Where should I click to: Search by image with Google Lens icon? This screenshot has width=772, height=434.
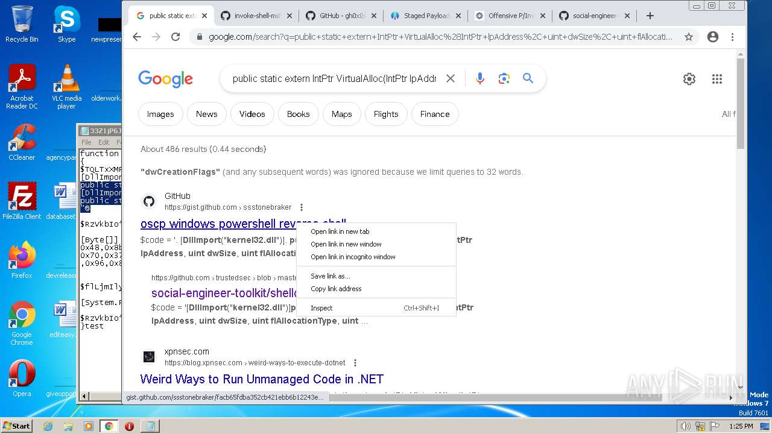tap(504, 78)
